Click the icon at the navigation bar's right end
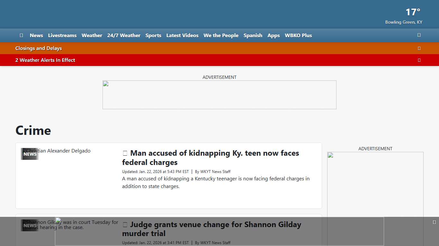 [x=419, y=35]
